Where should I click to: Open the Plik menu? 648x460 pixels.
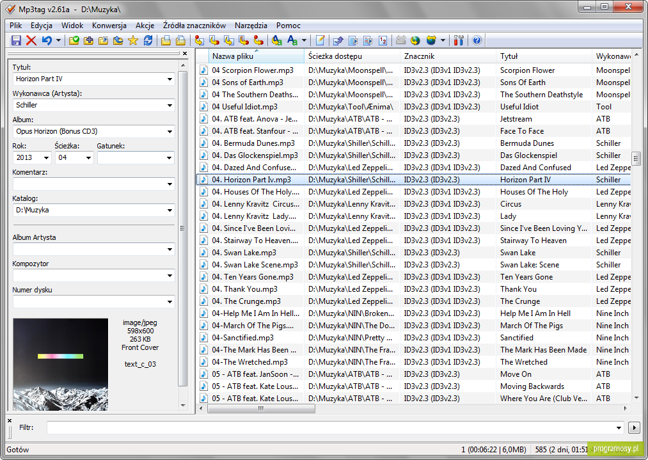coord(16,26)
